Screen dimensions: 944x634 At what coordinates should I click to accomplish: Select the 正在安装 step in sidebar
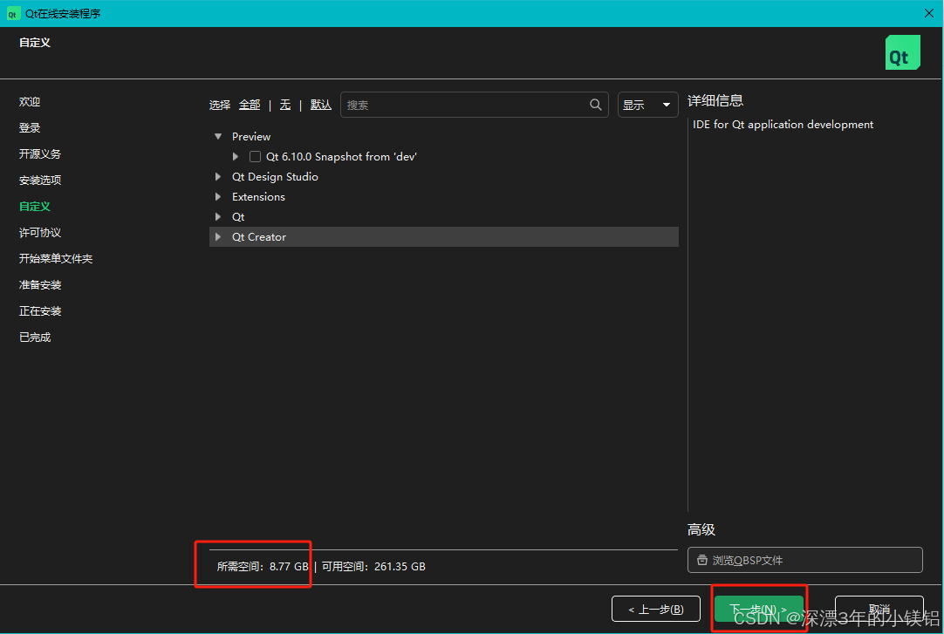40,311
